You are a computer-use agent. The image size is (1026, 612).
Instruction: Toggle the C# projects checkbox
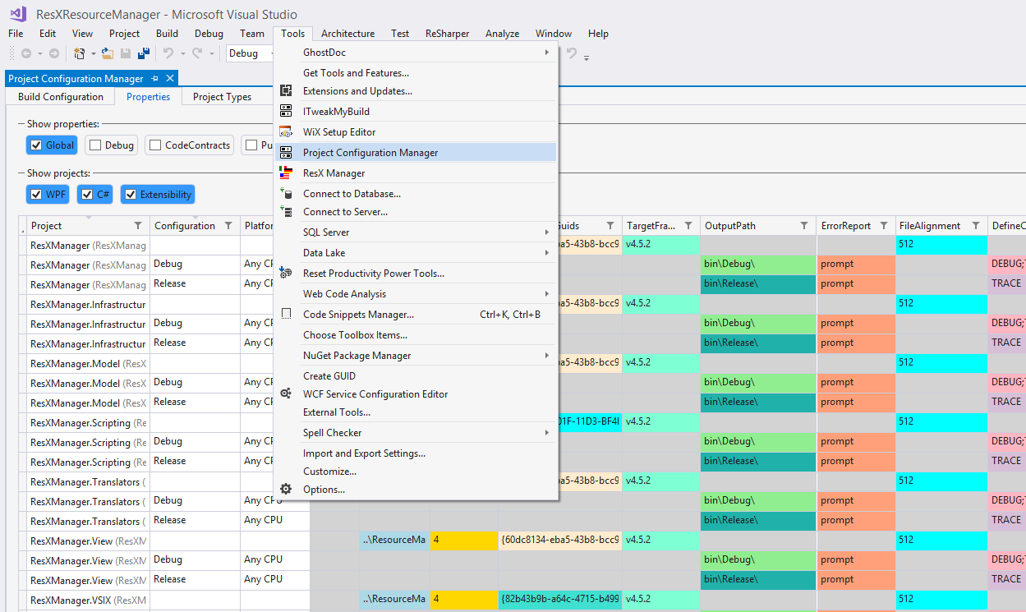tap(87, 195)
